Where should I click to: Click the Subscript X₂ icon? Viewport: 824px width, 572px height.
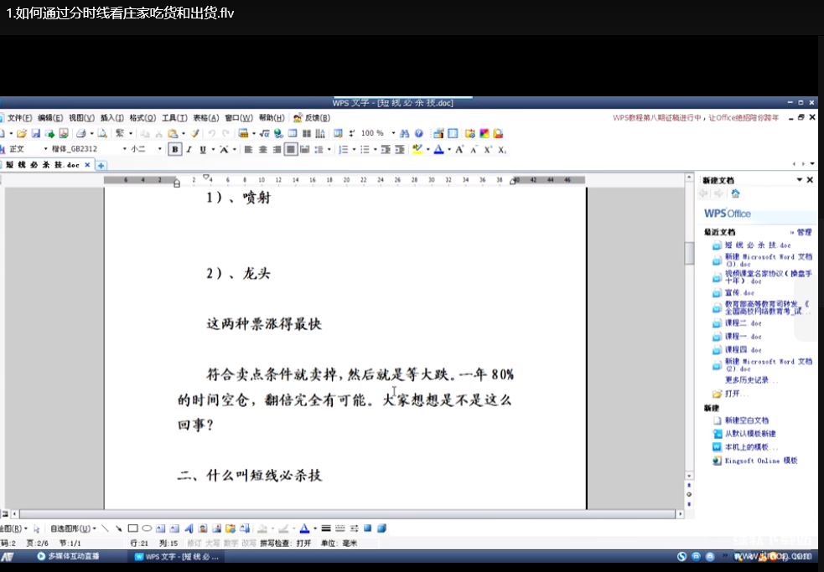pos(502,150)
